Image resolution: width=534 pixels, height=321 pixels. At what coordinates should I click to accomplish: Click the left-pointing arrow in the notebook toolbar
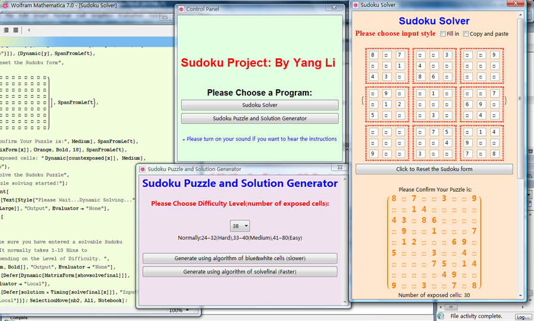pos(29,30)
